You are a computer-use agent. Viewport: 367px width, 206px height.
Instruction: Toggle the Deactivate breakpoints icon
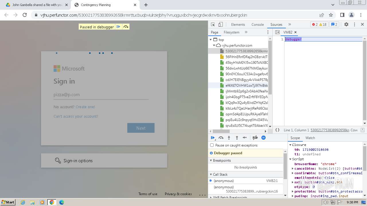point(255,138)
